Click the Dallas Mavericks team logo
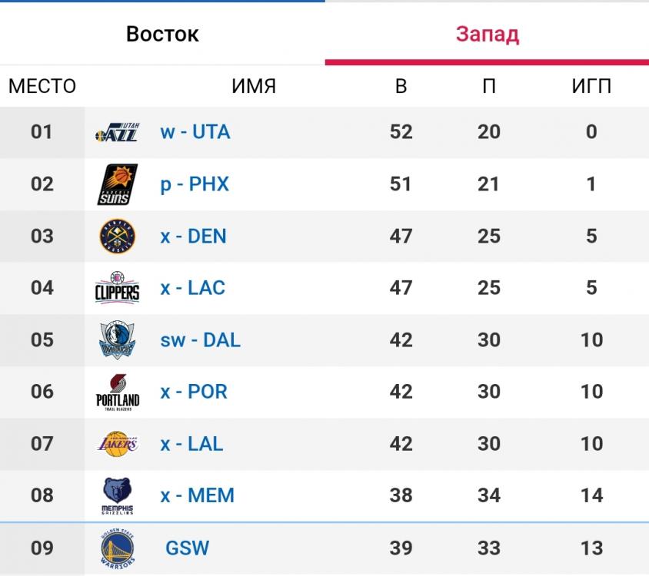The height and width of the screenshot is (576, 649). (118, 340)
